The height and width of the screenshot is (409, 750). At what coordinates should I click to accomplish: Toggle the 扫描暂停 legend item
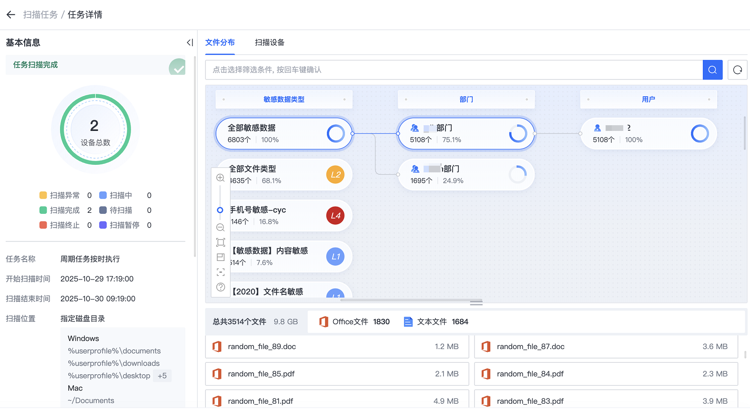[x=120, y=225]
